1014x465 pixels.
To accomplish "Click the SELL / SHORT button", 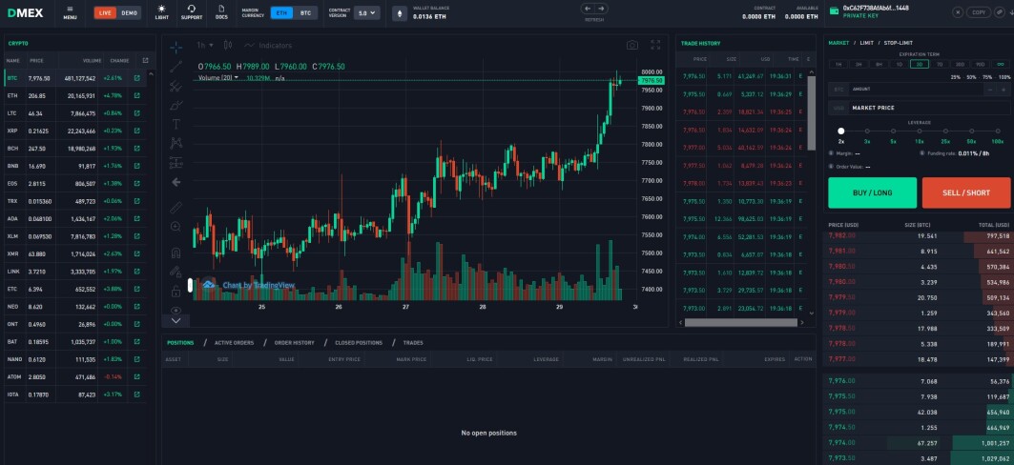I will (x=966, y=192).
